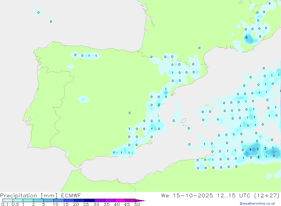
Task: Click the 'Precipitation [mm]' title text
Action: coord(29,196)
